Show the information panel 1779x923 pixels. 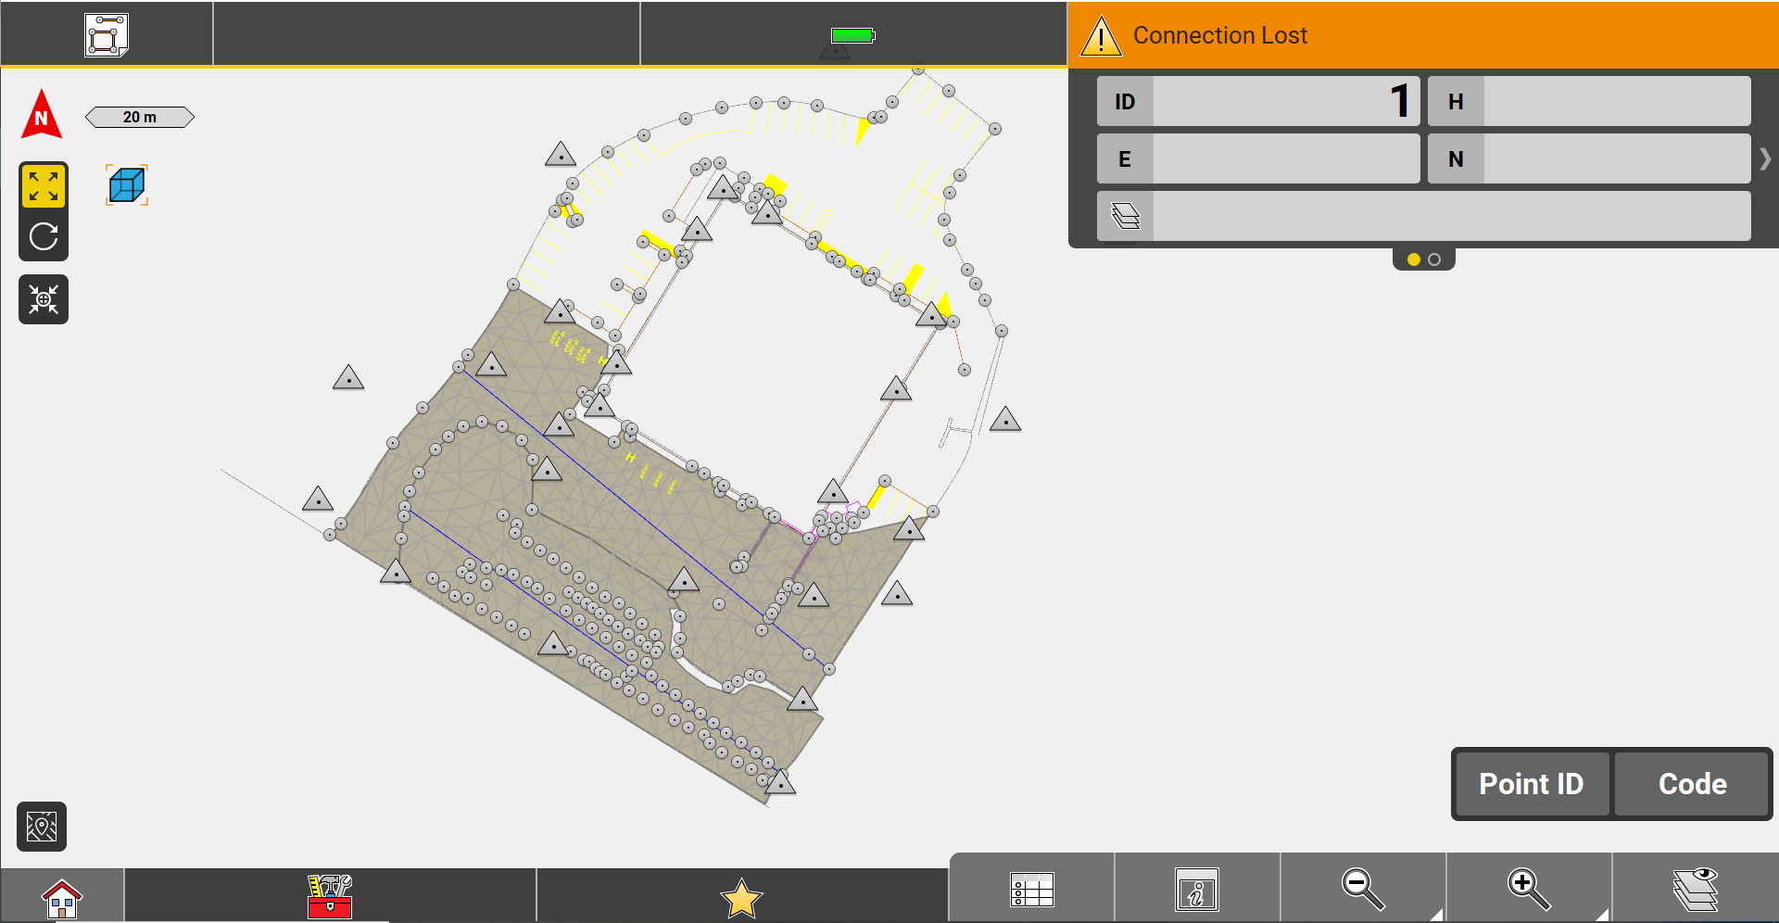point(1196,890)
